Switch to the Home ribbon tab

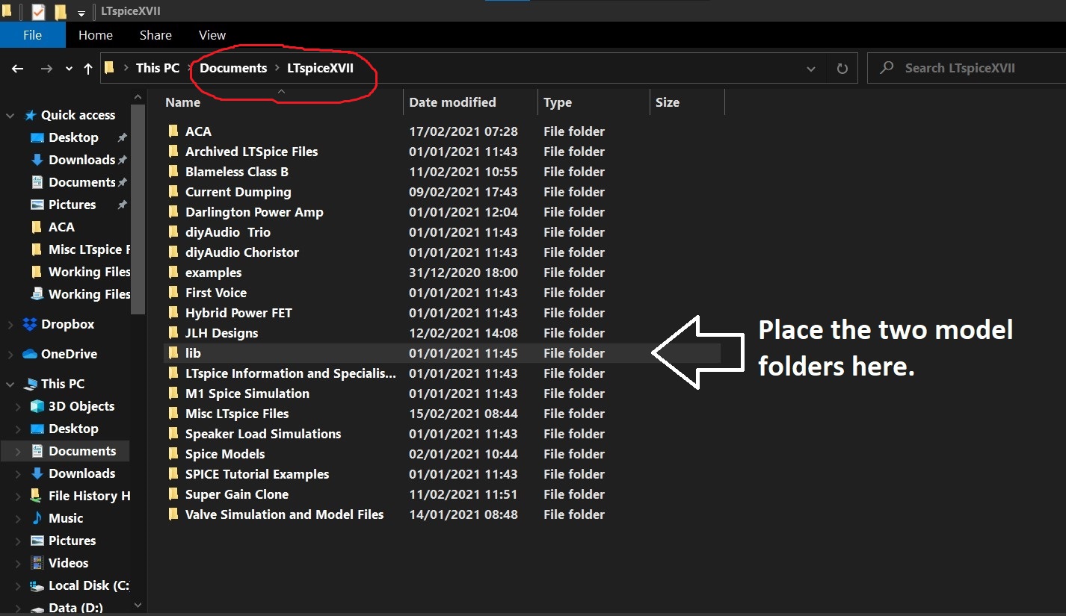tap(96, 35)
